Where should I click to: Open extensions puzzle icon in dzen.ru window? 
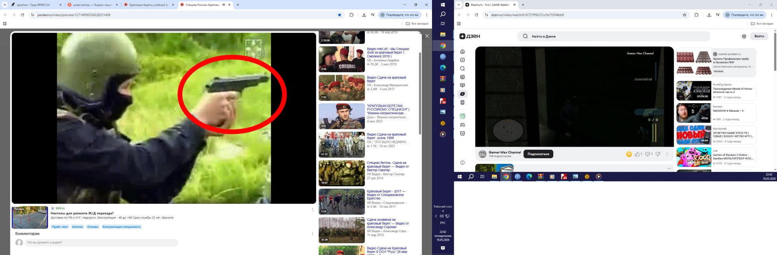point(696,15)
